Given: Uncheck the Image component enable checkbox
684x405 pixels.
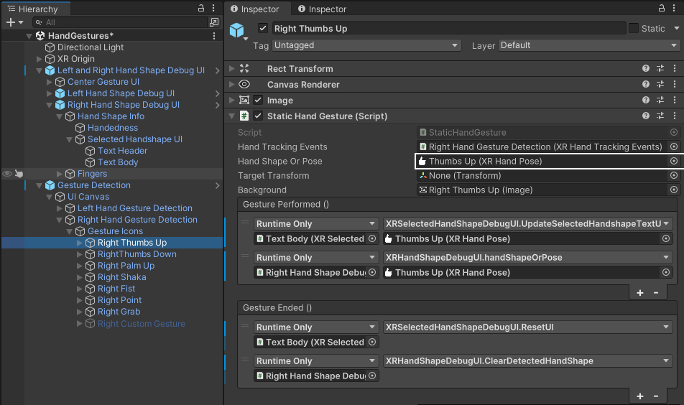Looking at the screenshot, I should [x=258, y=101].
